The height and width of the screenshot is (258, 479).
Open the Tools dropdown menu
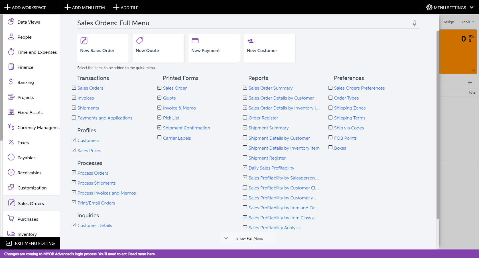[468, 22]
